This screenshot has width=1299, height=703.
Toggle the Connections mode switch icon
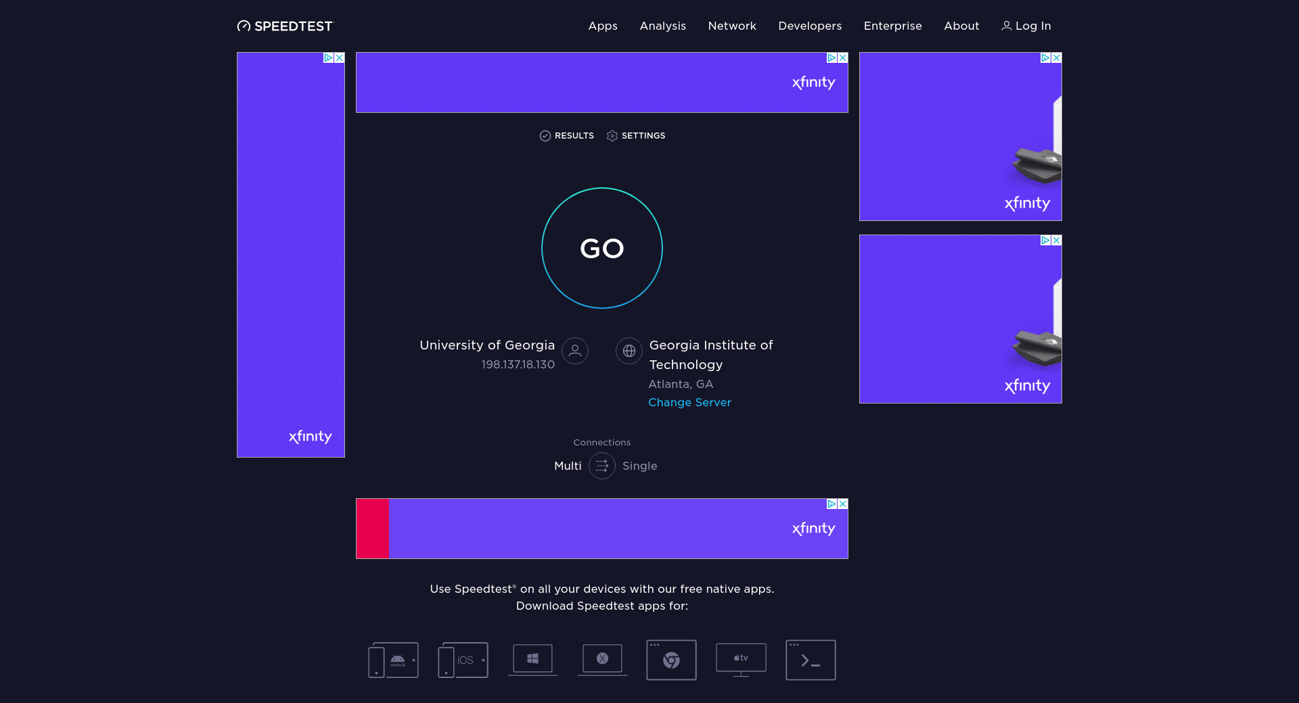coord(602,466)
